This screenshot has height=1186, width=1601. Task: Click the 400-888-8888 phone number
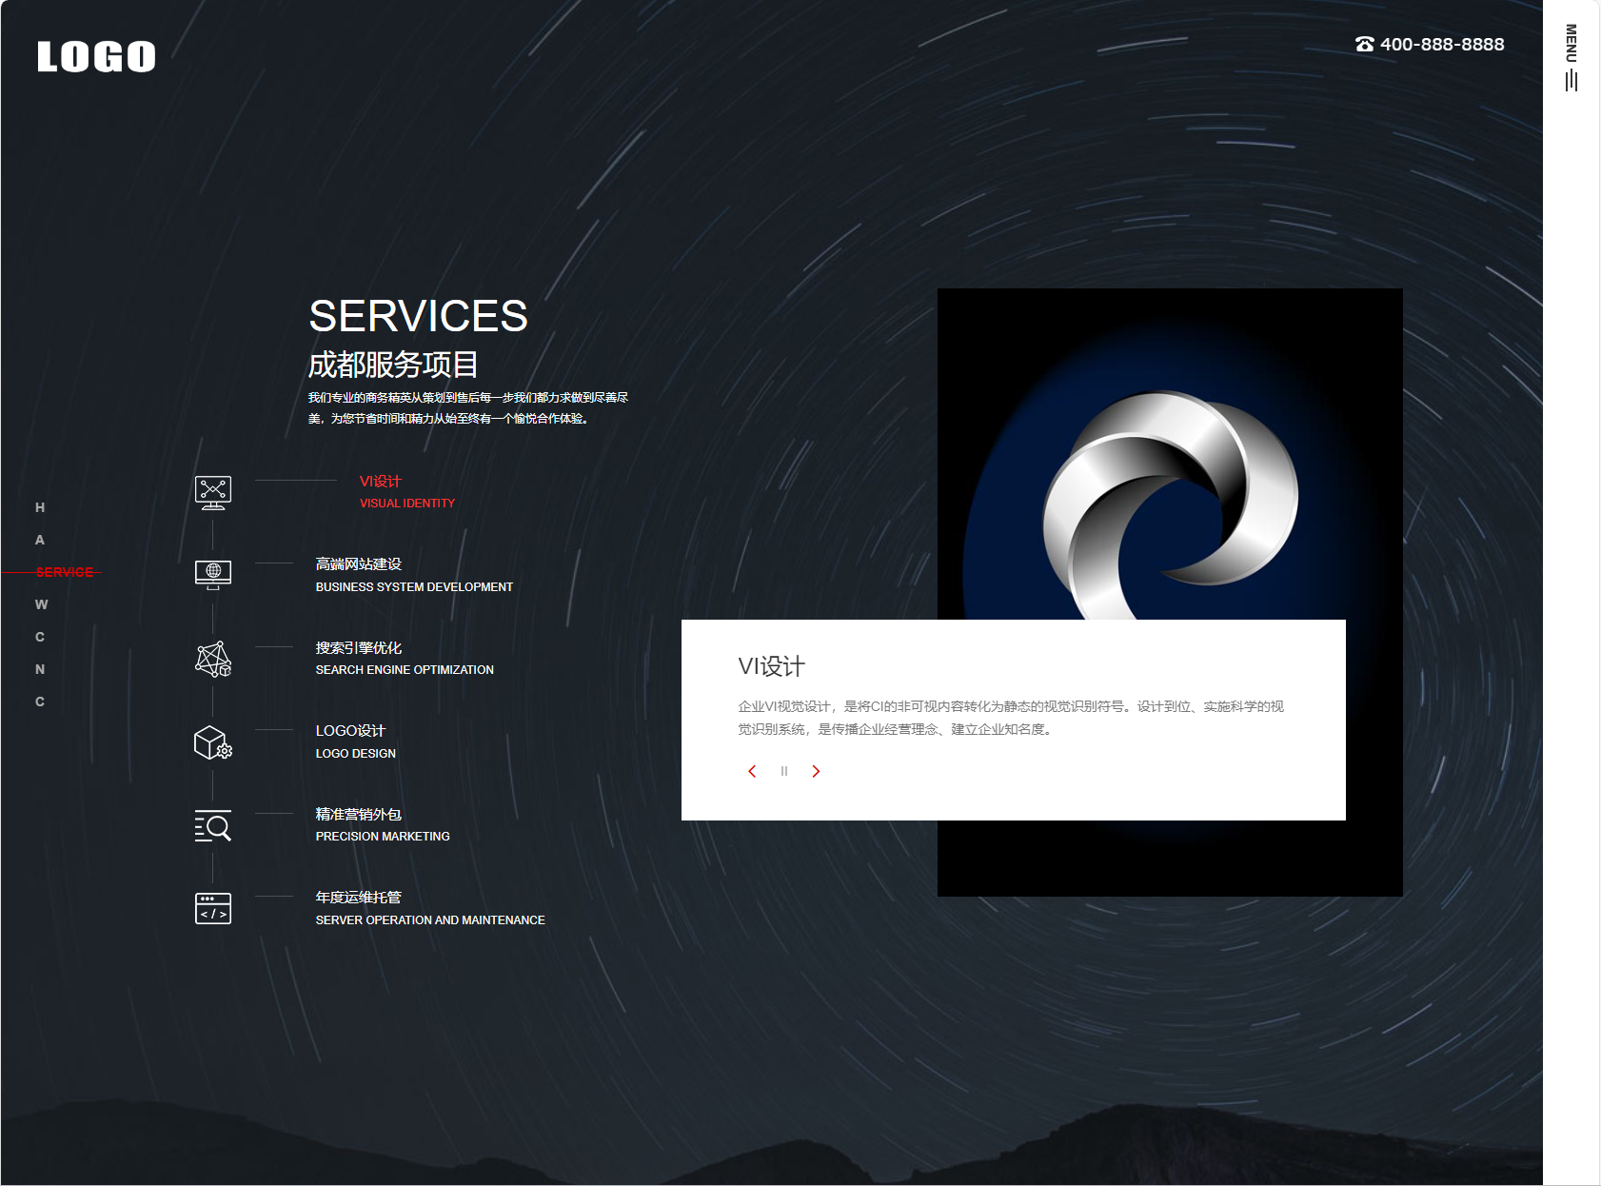pos(1442,44)
